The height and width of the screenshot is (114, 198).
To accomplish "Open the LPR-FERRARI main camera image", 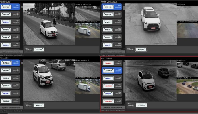I will pyautogui.click(x=151, y=80).
